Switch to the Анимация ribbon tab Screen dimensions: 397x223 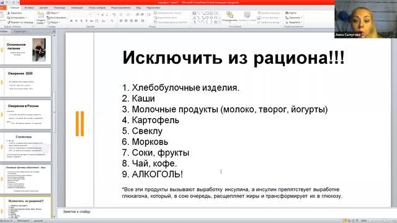click(x=77, y=8)
